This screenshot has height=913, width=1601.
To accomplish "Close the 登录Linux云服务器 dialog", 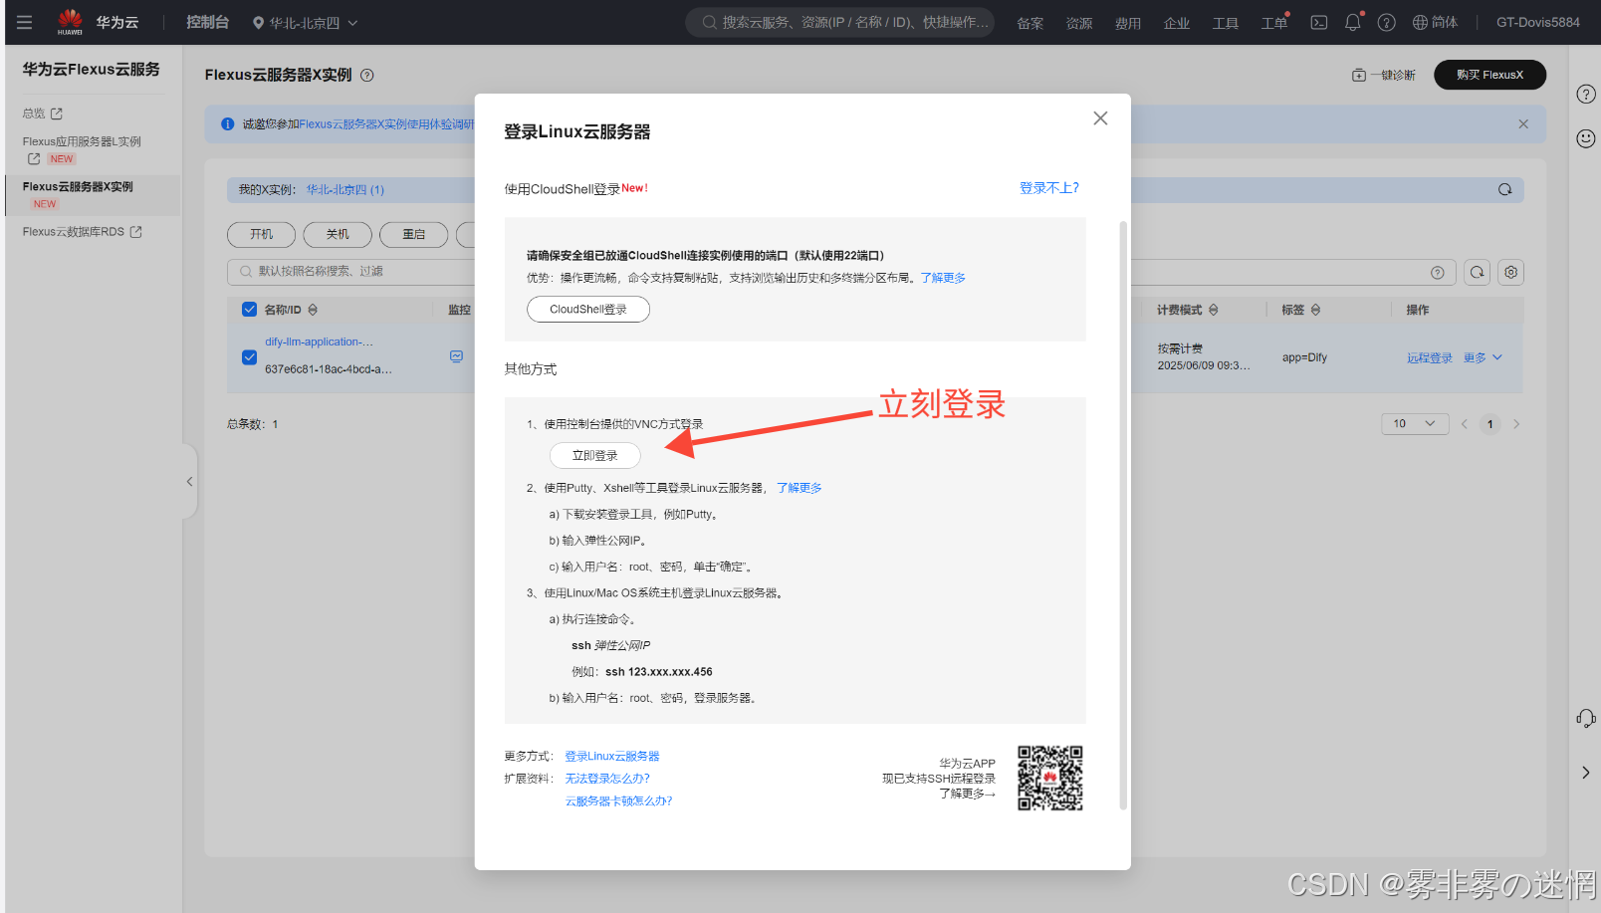I will coord(1100,118).
